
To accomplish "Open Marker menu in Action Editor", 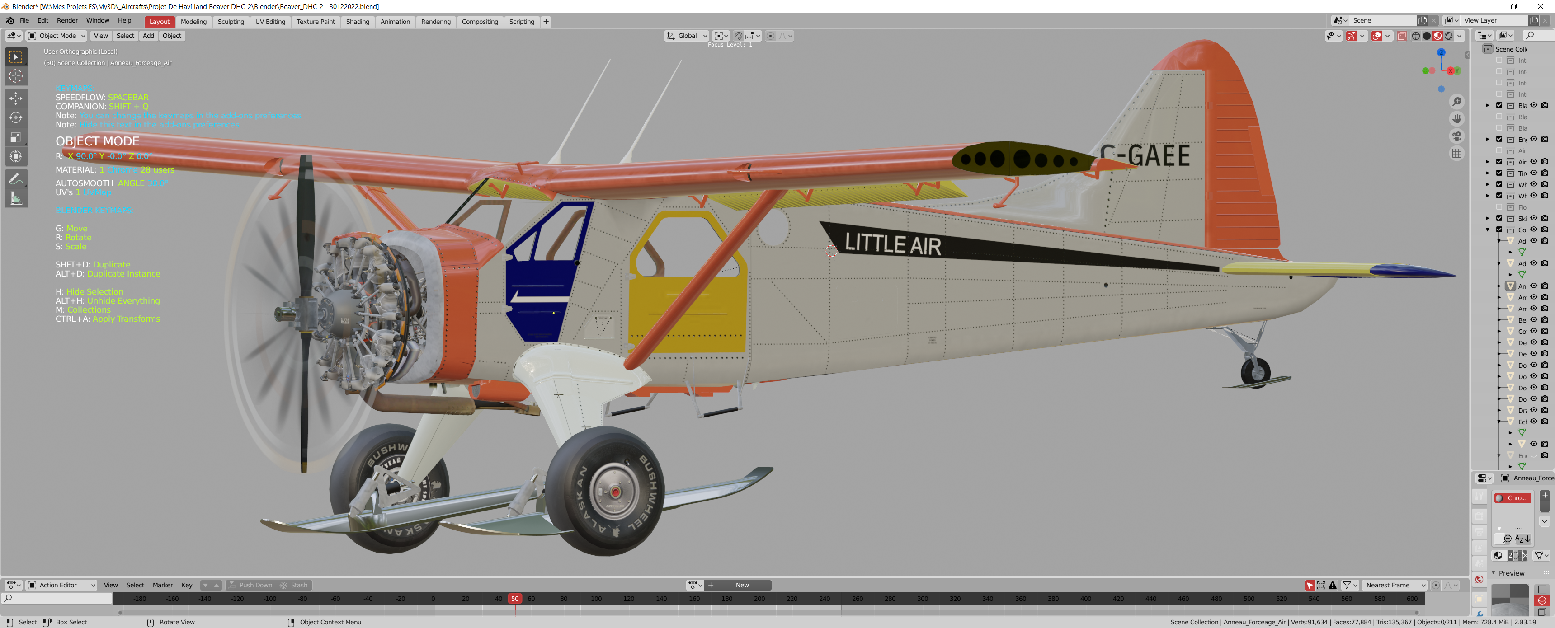I will click(162, 585).
